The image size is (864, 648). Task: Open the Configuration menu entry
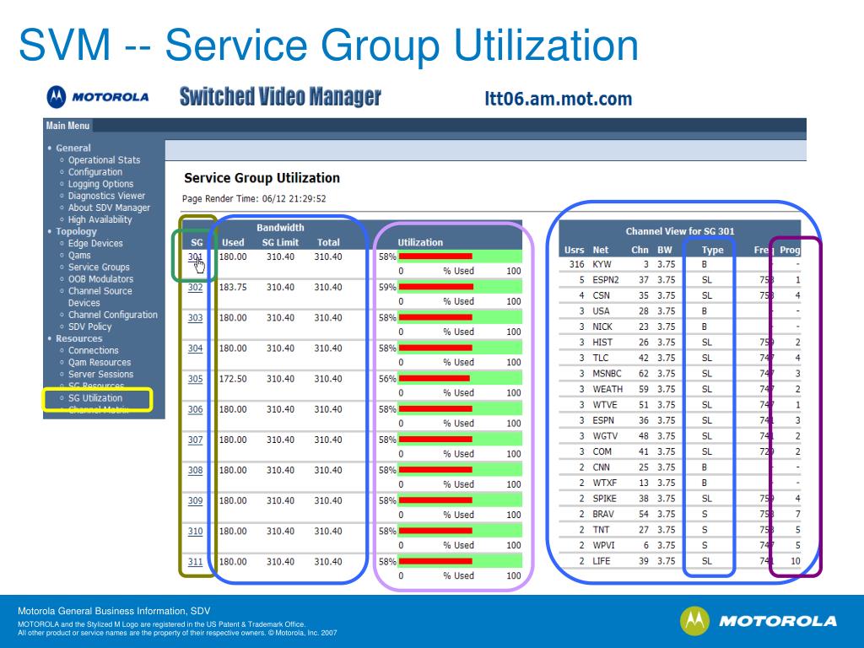[95, 172]
